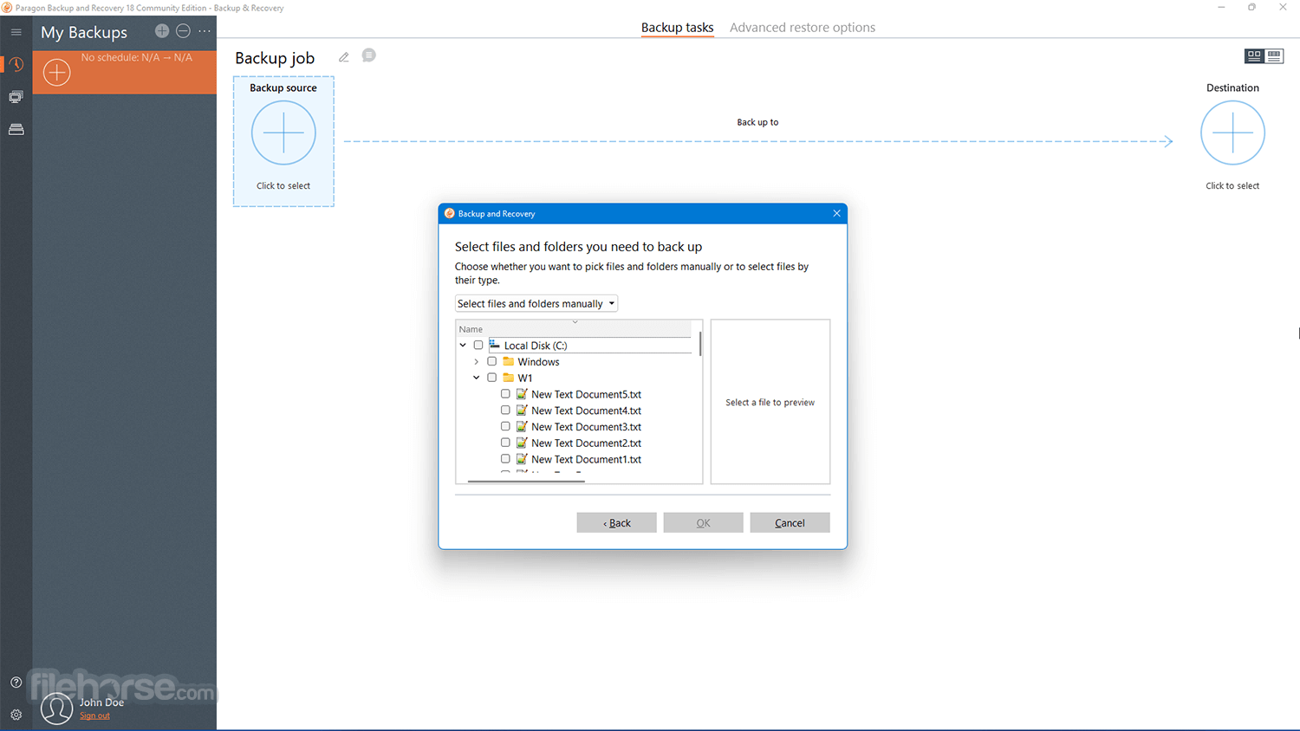The image size is (1300, 731).
Task: Check New Text Document5.txt checkbox
Action: [505, 394]
